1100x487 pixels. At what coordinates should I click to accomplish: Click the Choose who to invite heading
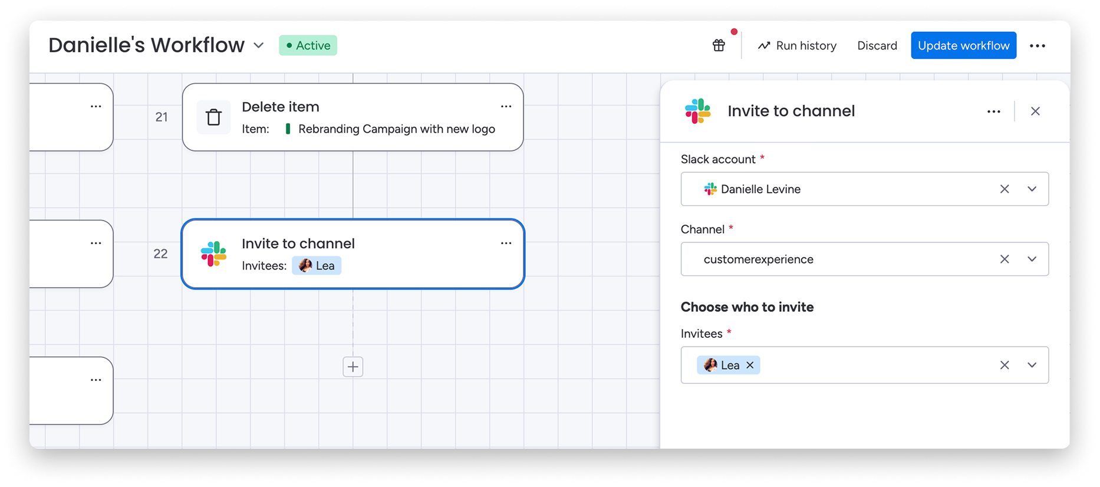[747, 307]
